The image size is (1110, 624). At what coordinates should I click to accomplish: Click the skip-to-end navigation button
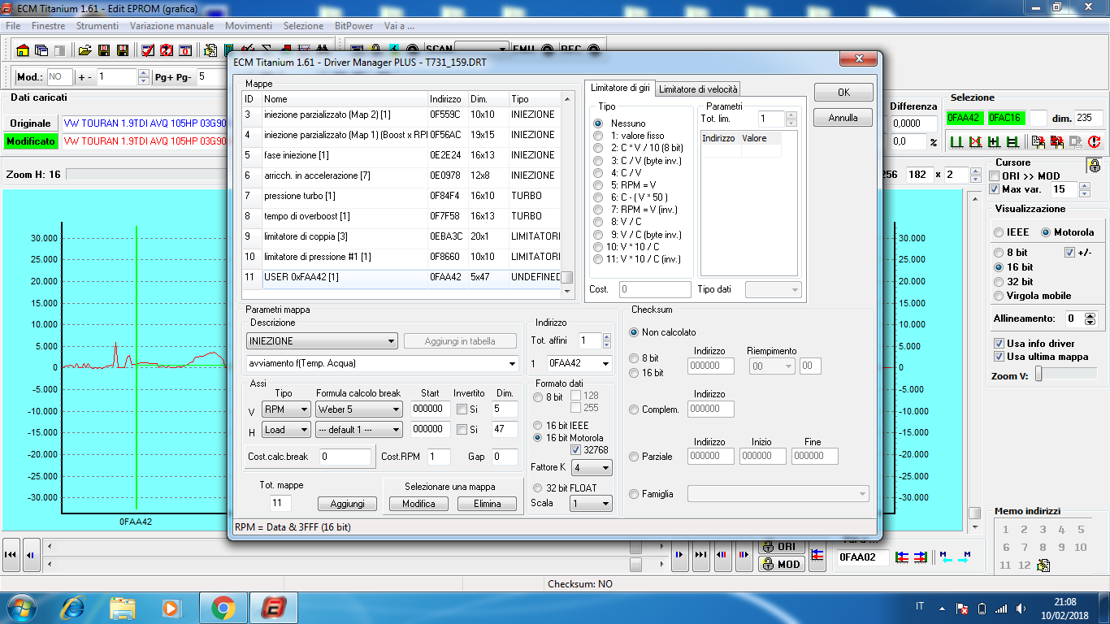pos(700,554)
